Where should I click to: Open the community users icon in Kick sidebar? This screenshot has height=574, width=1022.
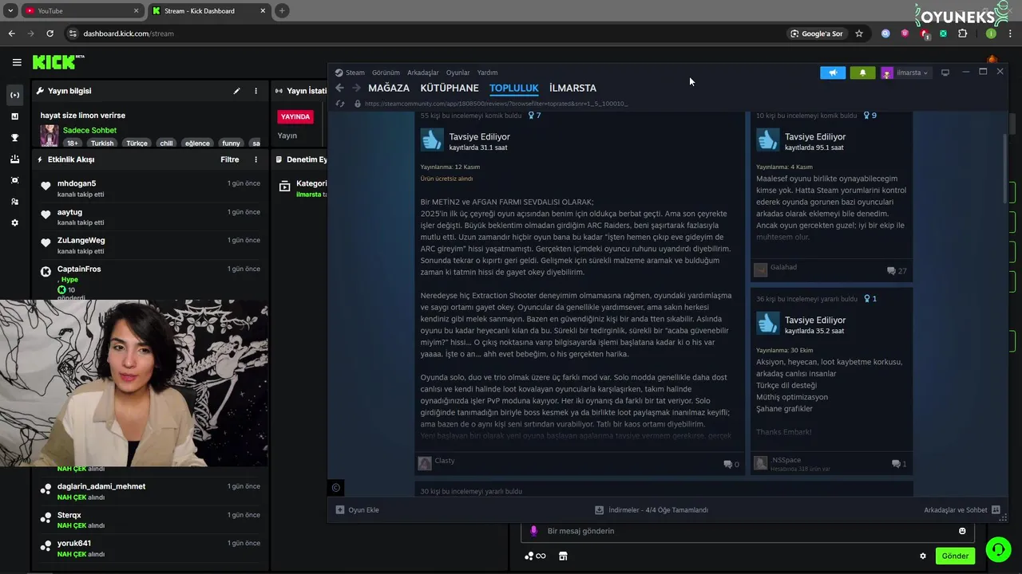tap(14, 202)
